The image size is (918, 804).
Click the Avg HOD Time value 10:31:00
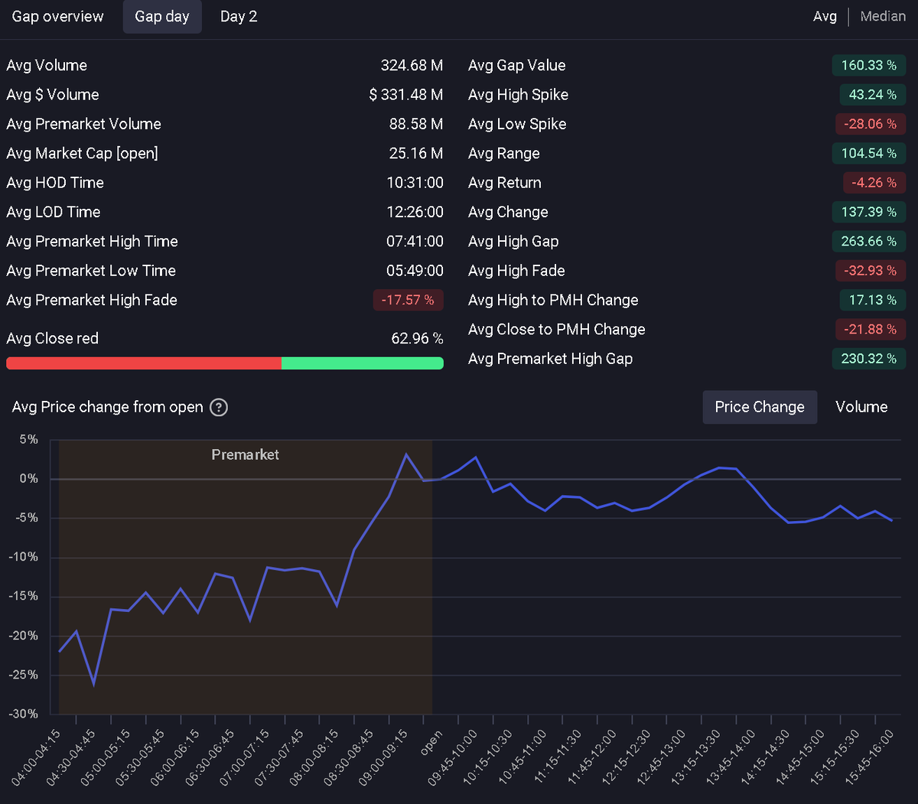(x=415, y=183)
